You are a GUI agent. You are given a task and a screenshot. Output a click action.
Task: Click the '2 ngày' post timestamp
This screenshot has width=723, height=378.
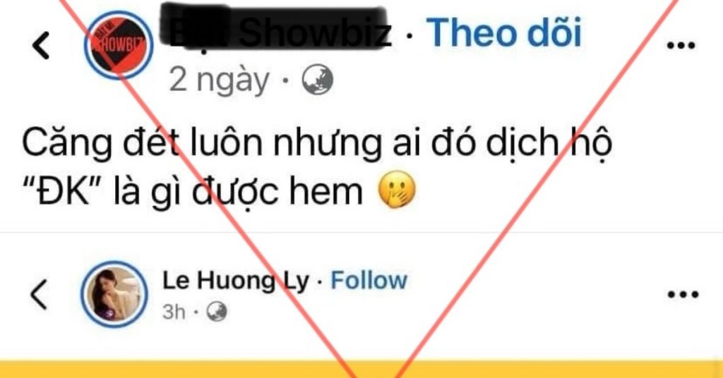tap(219, 80)
